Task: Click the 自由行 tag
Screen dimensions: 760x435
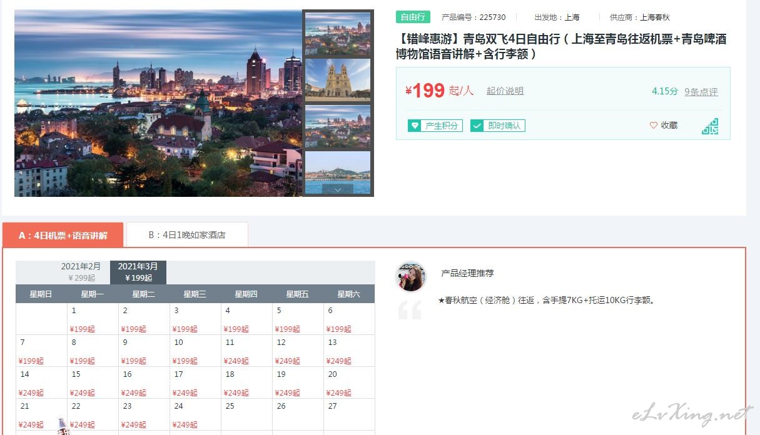Action: point(413,17)
